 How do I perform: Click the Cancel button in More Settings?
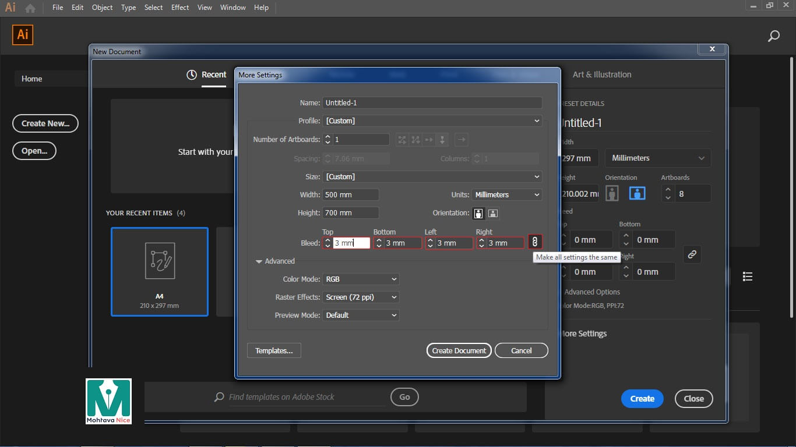click(x=521, y=350)
